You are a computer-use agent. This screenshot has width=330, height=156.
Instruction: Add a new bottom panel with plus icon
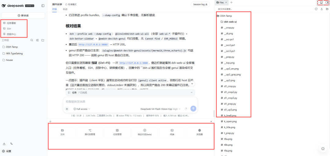click(50, 121)
